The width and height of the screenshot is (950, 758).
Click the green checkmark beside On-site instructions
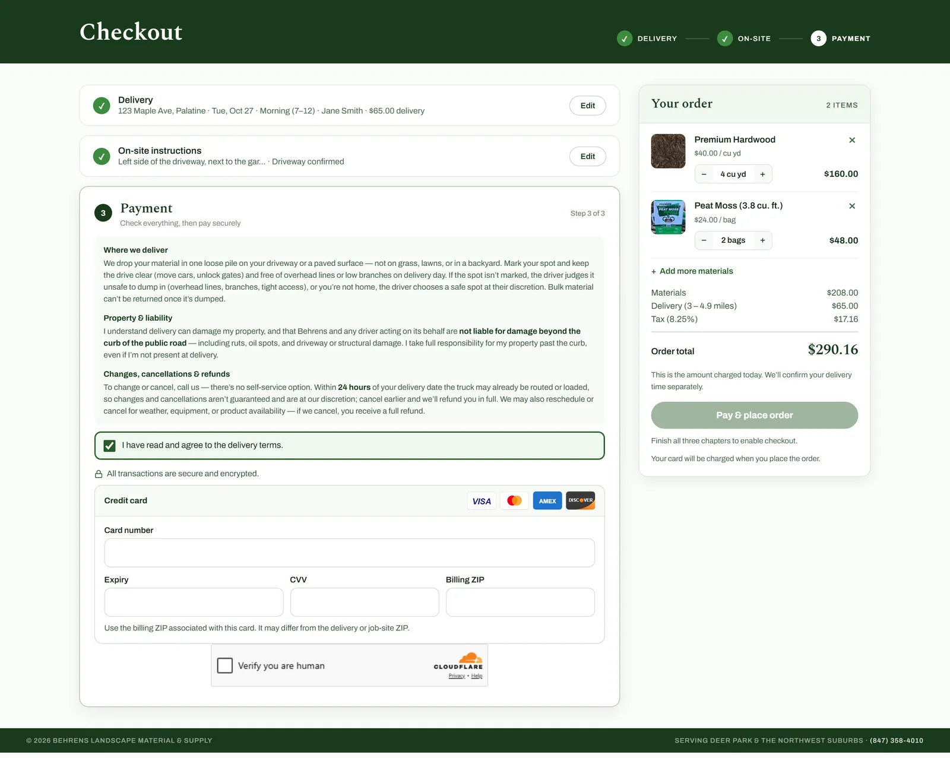click(x=102, y=157)
